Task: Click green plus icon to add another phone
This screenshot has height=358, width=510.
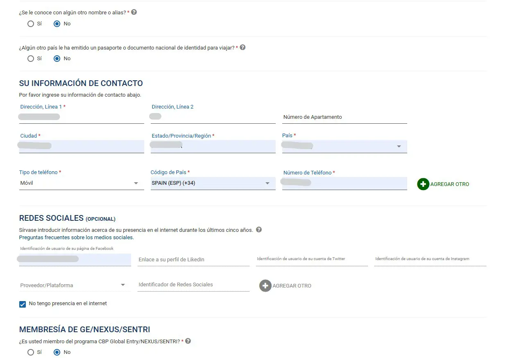Action: click(423, 184)
